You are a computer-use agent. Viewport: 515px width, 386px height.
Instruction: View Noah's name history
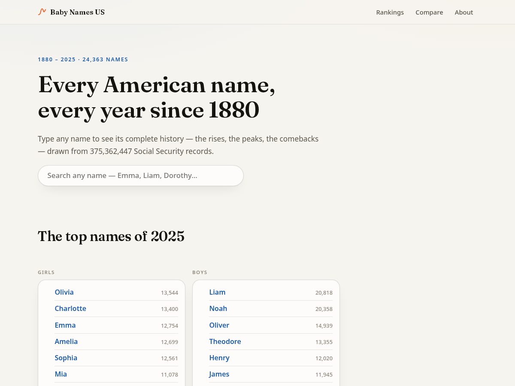(218, 308)
